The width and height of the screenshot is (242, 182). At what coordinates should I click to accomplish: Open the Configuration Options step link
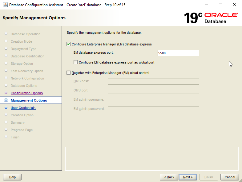point(27,93)
